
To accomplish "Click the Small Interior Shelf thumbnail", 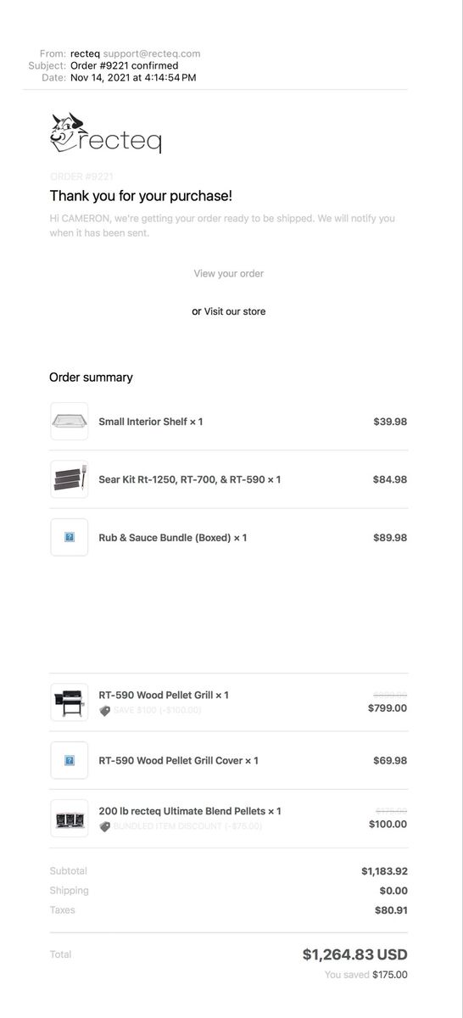I will [x=70, y=422].
